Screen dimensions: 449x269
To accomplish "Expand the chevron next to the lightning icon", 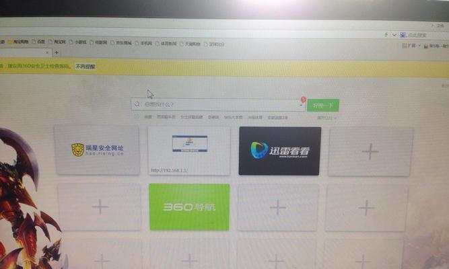I will coord(394,35).
